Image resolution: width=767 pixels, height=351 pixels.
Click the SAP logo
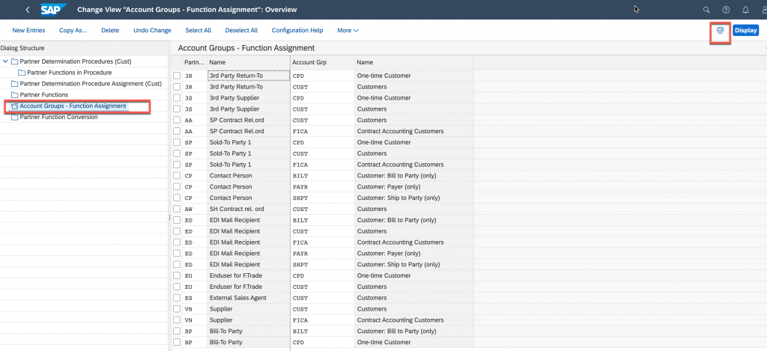pos(52,10)
